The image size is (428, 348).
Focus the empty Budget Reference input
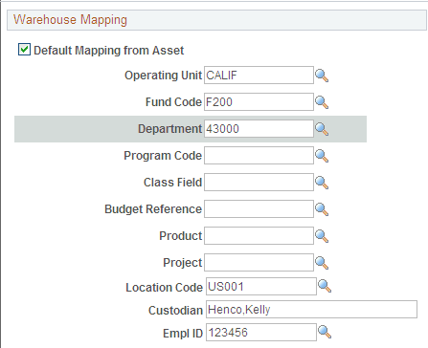coord(259,209)
